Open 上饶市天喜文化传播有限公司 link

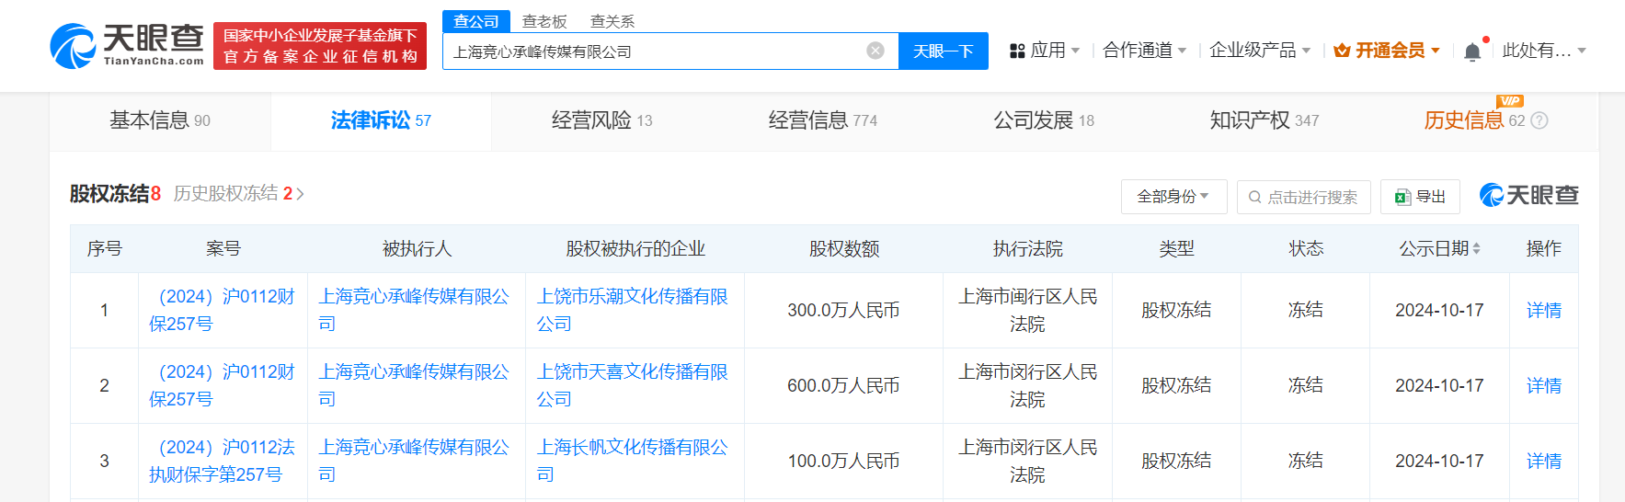(x=633, y=385)
